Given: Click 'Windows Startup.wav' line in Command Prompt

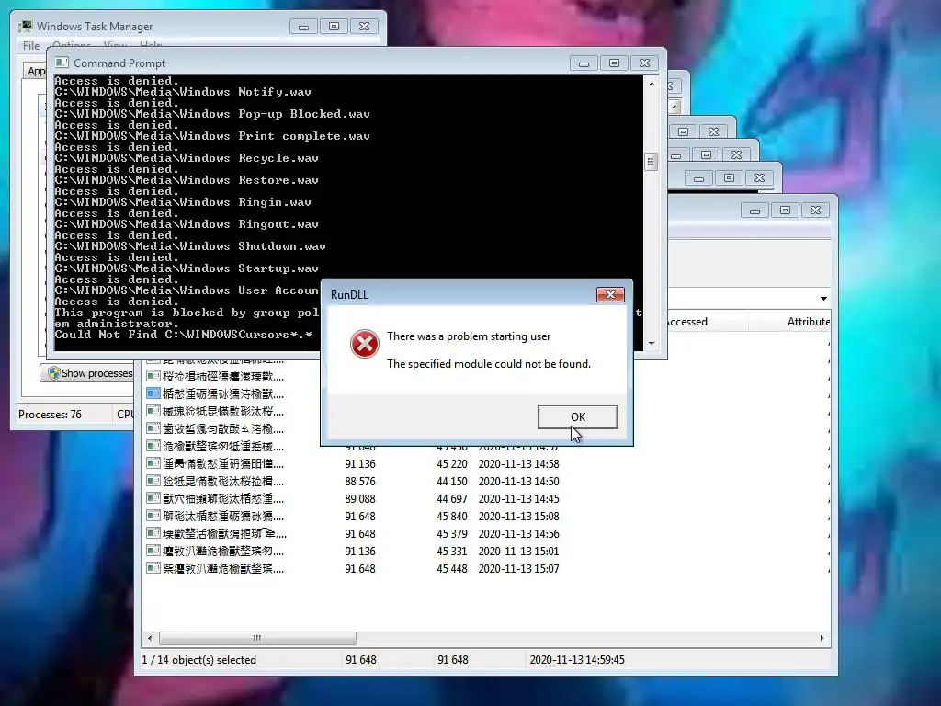Looking at the screenshot, I should [187, 268].
